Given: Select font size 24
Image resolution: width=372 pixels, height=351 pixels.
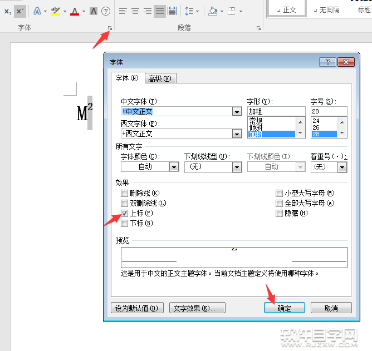Looking at the screenshot, I should tap(324, 121).
